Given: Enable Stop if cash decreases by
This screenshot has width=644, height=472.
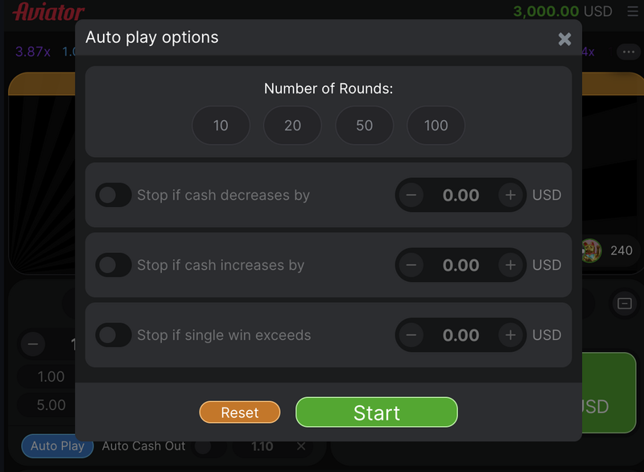Looking at the screenshot, I should 114,195.
